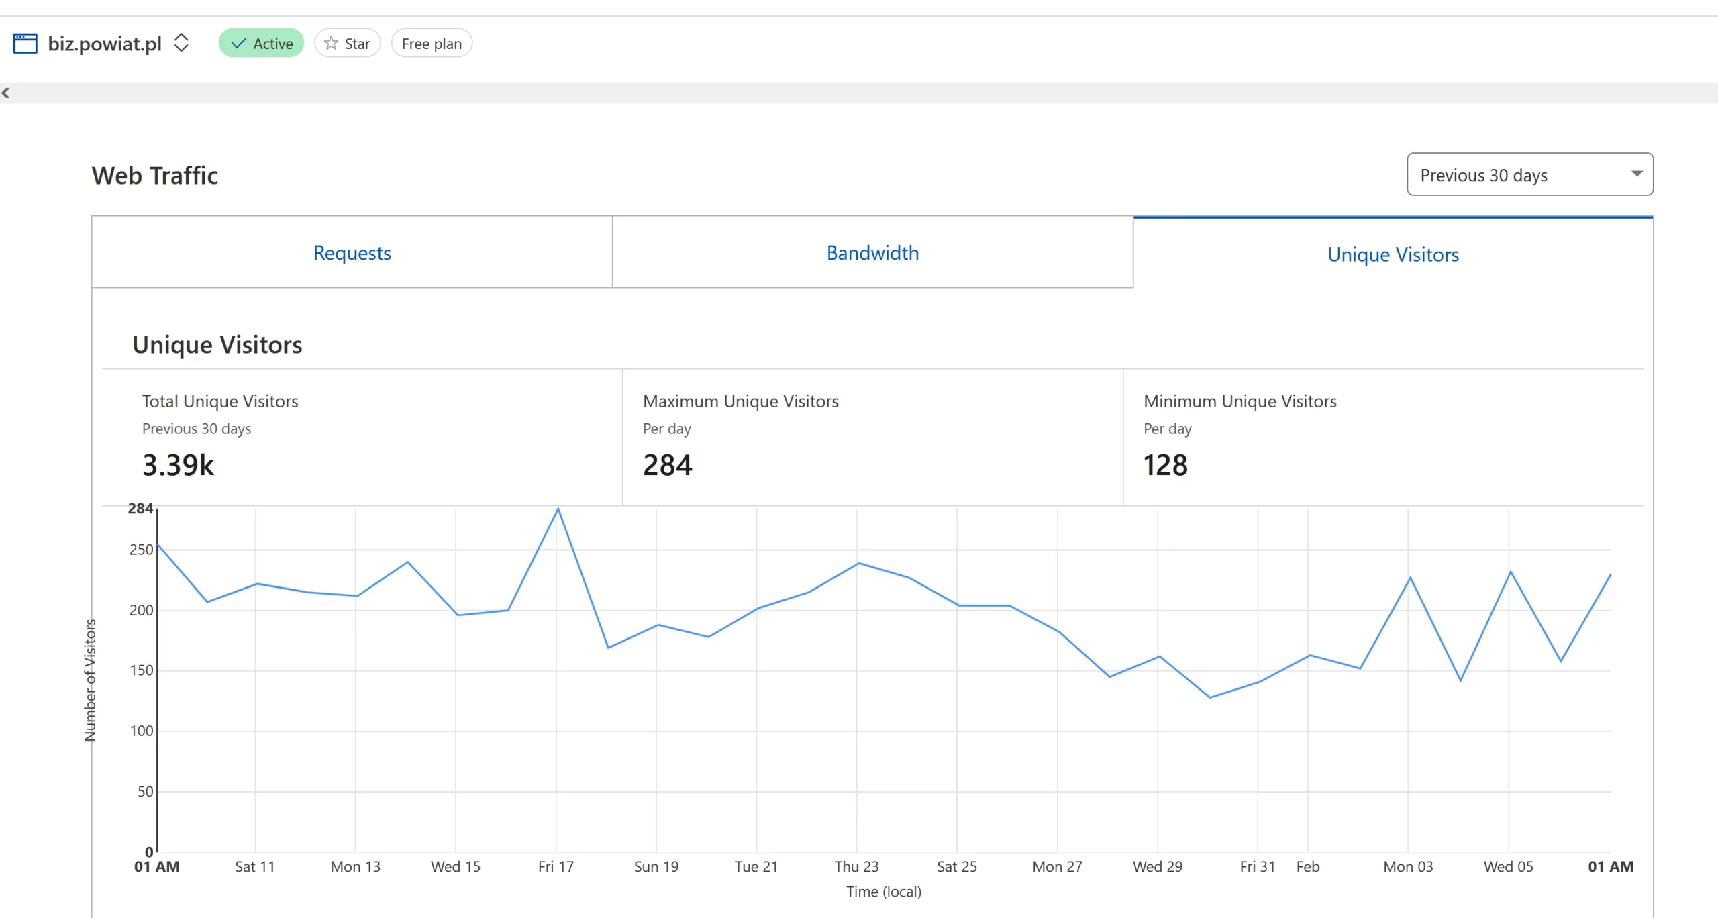Click the Minimum Unique Visitors 128 value
The width and height of the screenshot is (1718, 918).
[x=1166, y=465]
